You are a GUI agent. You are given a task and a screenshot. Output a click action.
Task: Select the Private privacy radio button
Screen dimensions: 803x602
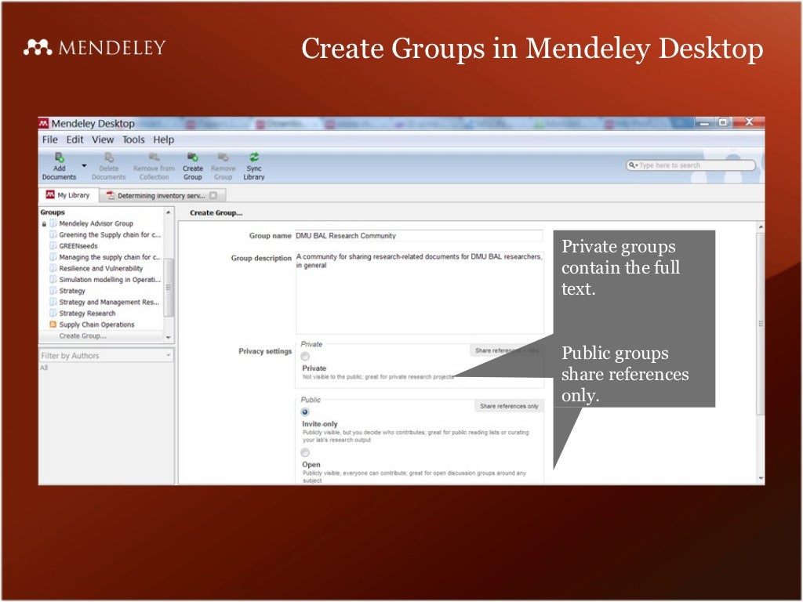tap(305, 357)
